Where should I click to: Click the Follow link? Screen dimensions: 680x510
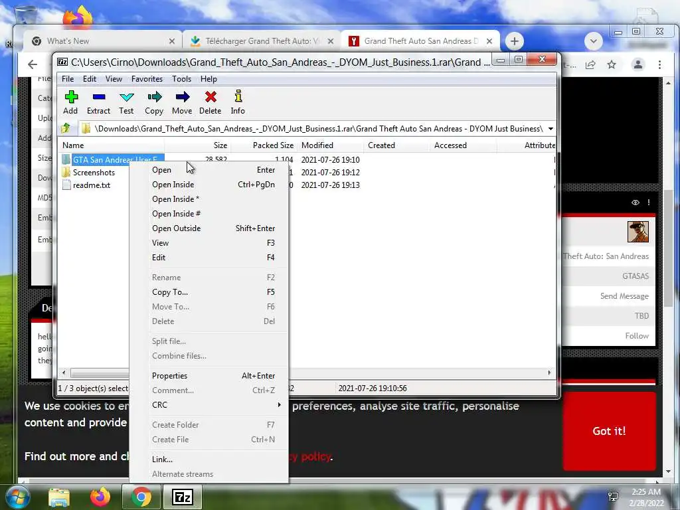[637, 335]
